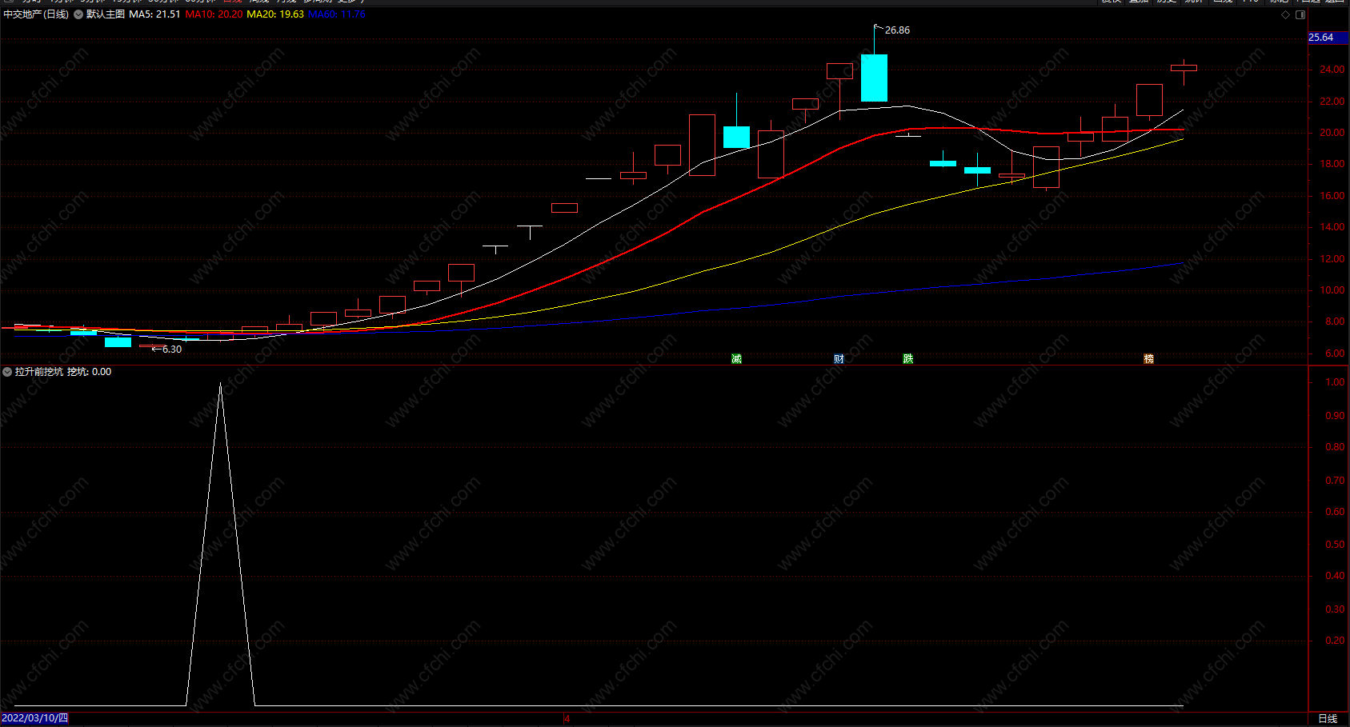Click the 24.00 price axis label
This screenshot has height=727, width=1350.
(1332, 70)
